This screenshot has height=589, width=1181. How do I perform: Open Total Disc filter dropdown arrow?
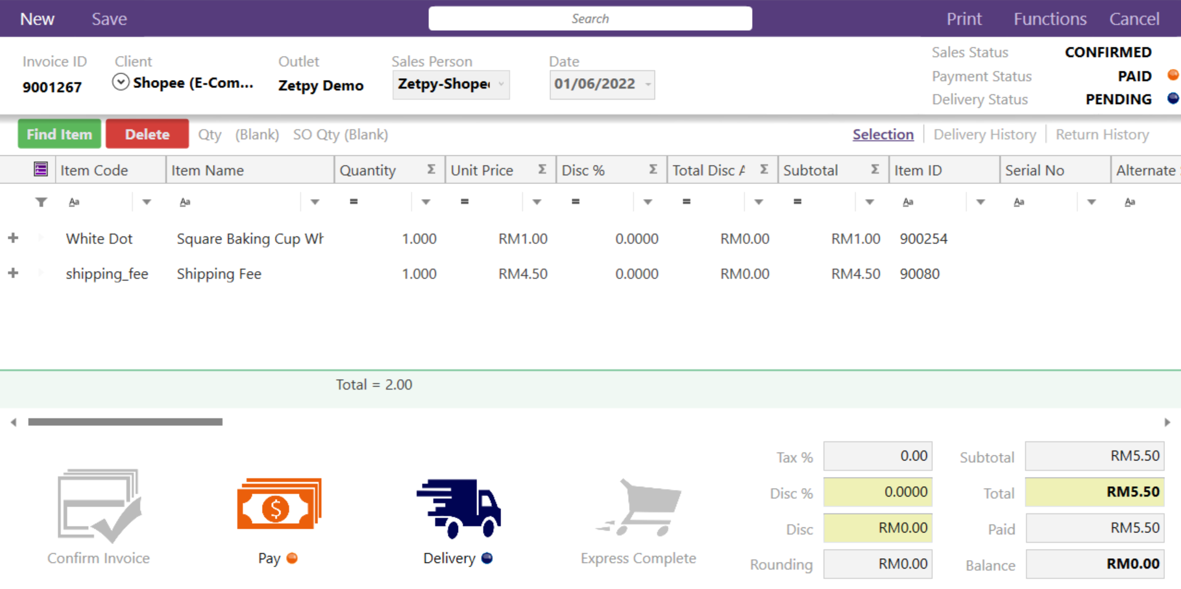[x=759, y=202]
